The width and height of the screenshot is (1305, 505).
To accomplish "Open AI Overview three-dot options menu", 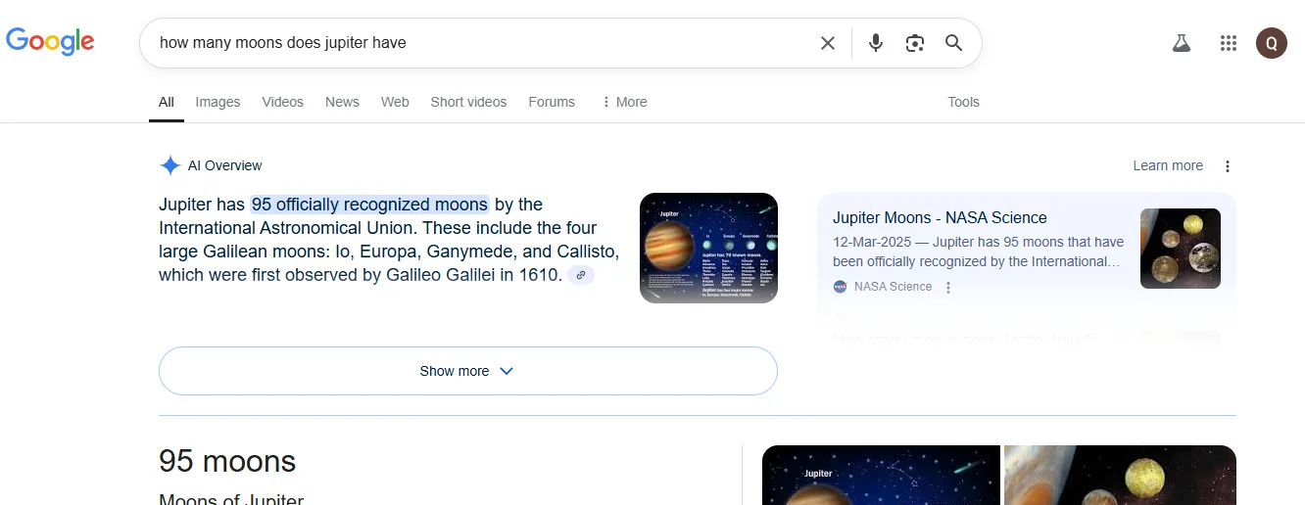I will (x=1228, y=166).
